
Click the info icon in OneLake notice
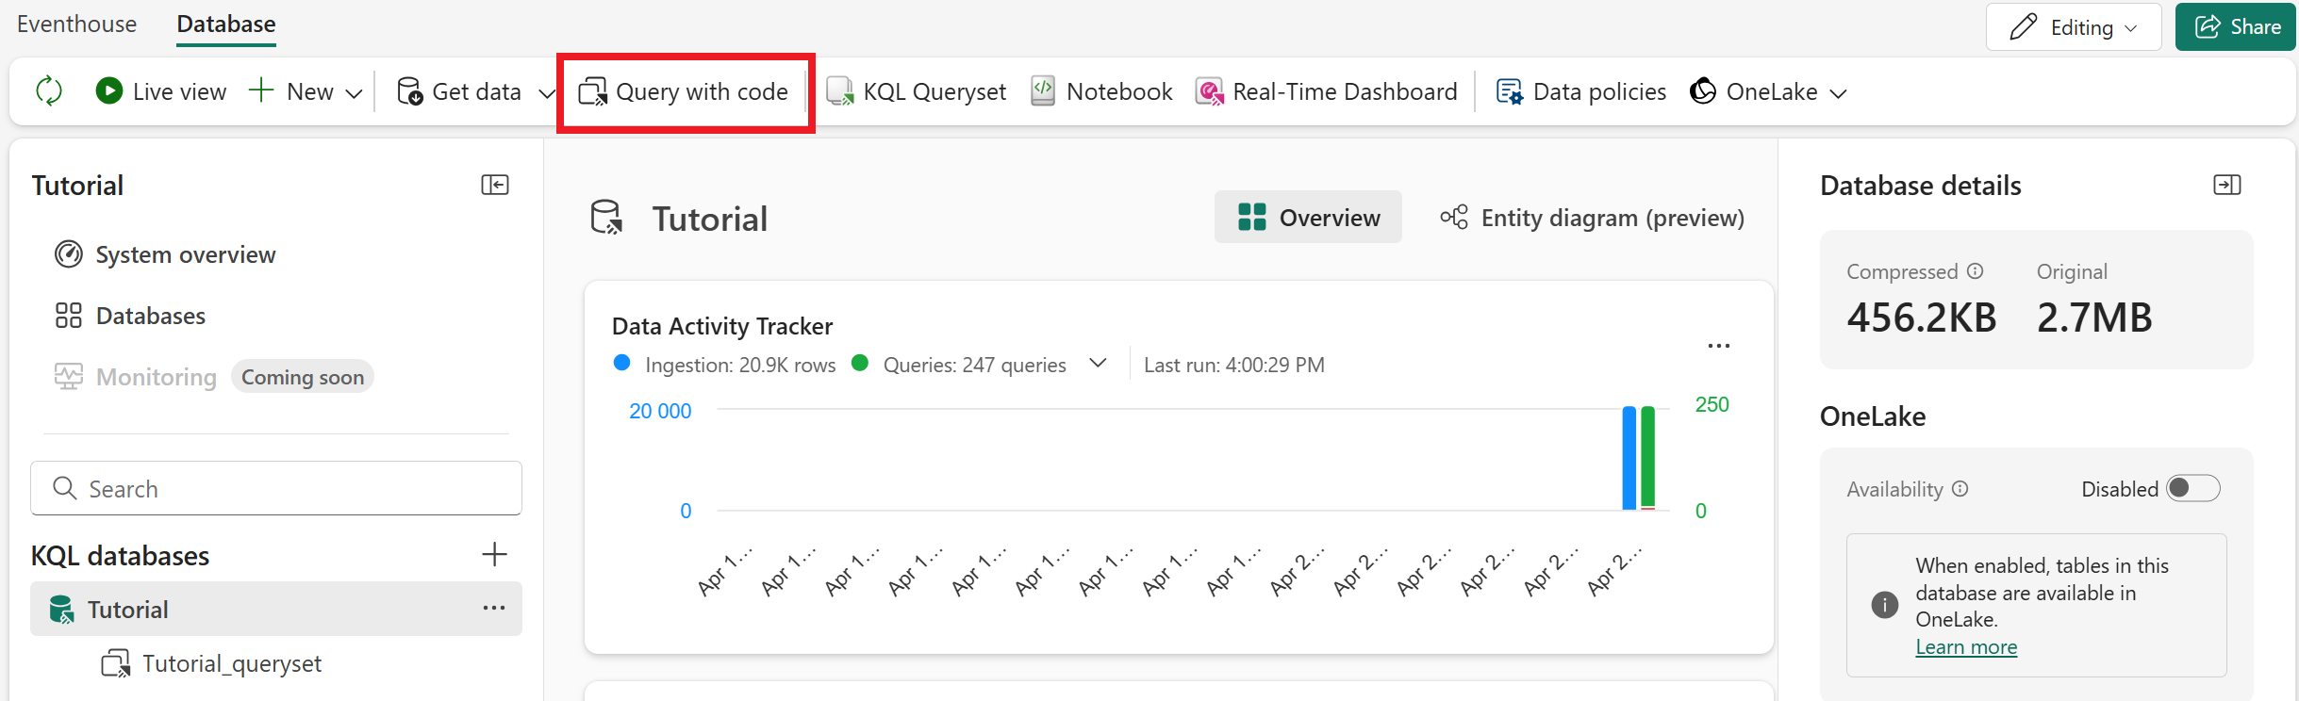[1885, 605]
